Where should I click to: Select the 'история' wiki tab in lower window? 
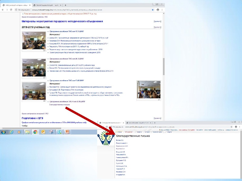(147, 132)
